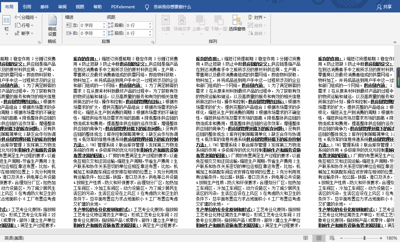The width and height of the screenshot is (400, 242).
Task: Click 稿纸设置 manuscript paper settings icon
Action: pos(52,26)
